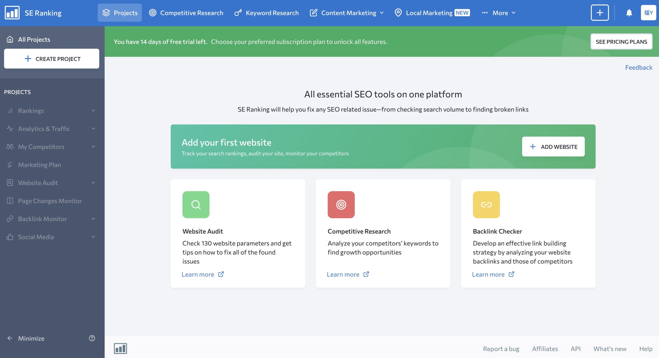Click the ADD WEBSITE button
This screenshot has height=358, width=659.
point(553,146)
